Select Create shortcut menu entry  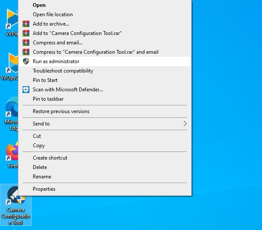pyautogui.click(x=50, y=158)
